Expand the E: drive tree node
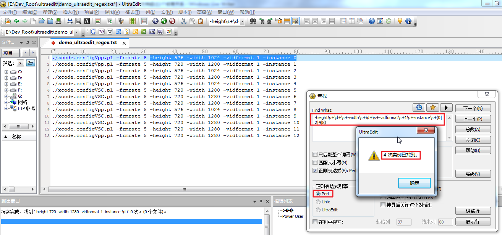502x235 pixels. pos(6,84)
